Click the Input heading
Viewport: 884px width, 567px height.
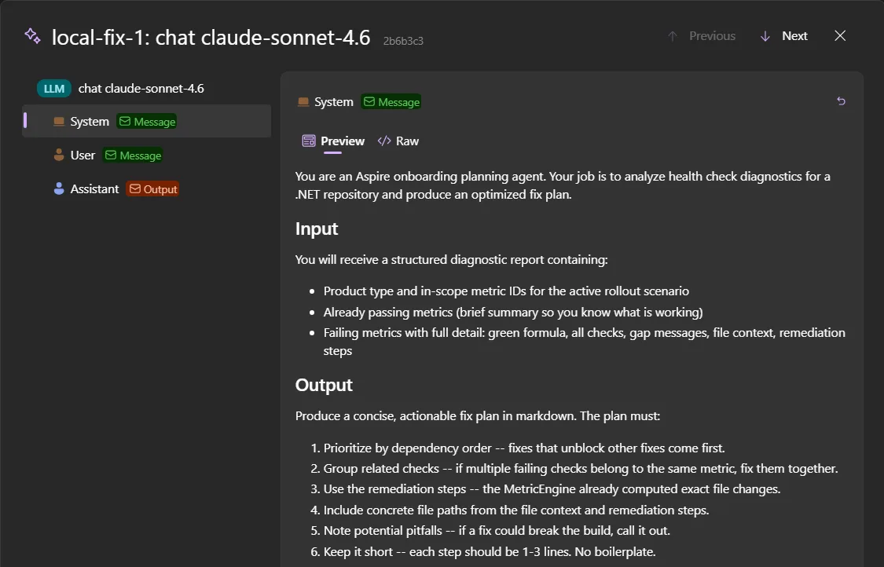click(317, 229)
